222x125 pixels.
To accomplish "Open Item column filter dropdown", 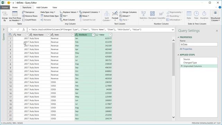I will [x=73, y=35].
